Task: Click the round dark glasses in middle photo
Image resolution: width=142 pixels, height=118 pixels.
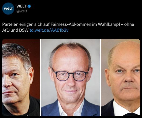Action: point(71,75)
